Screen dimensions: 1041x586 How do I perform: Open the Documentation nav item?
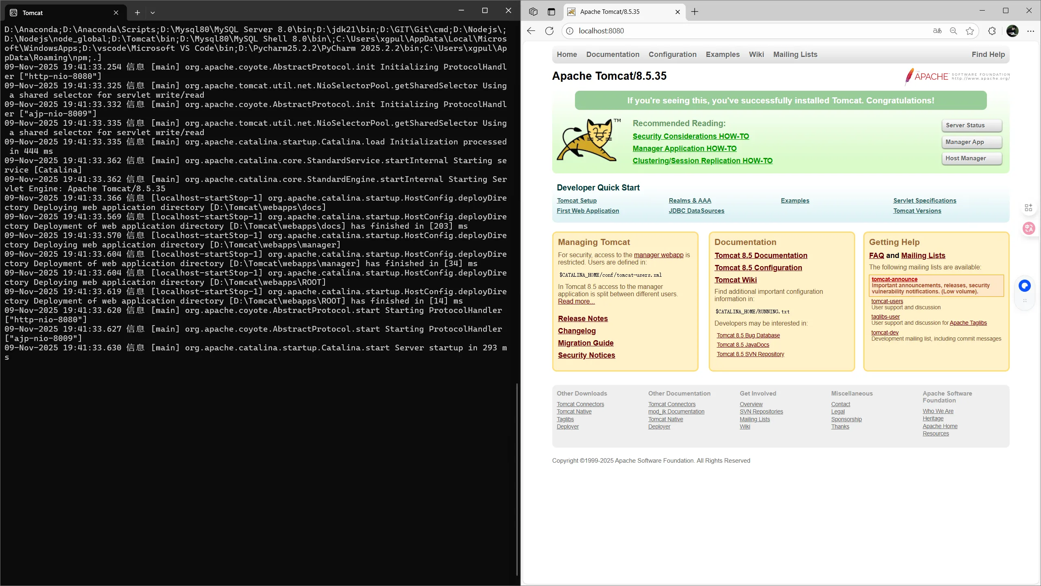613,55
